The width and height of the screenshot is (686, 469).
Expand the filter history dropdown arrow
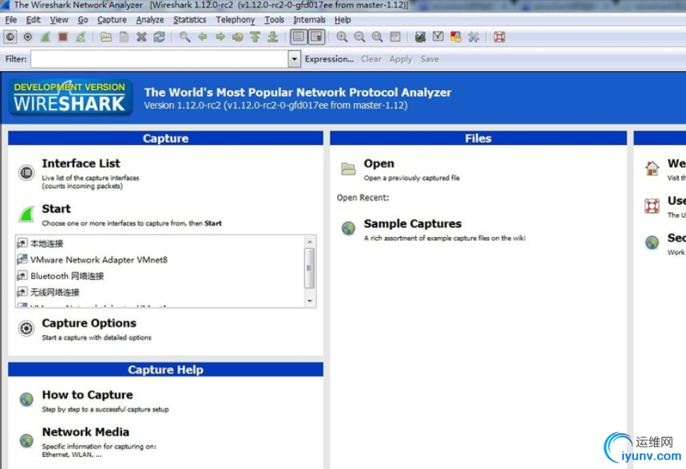pyautogui.click(x=295, y=59)
